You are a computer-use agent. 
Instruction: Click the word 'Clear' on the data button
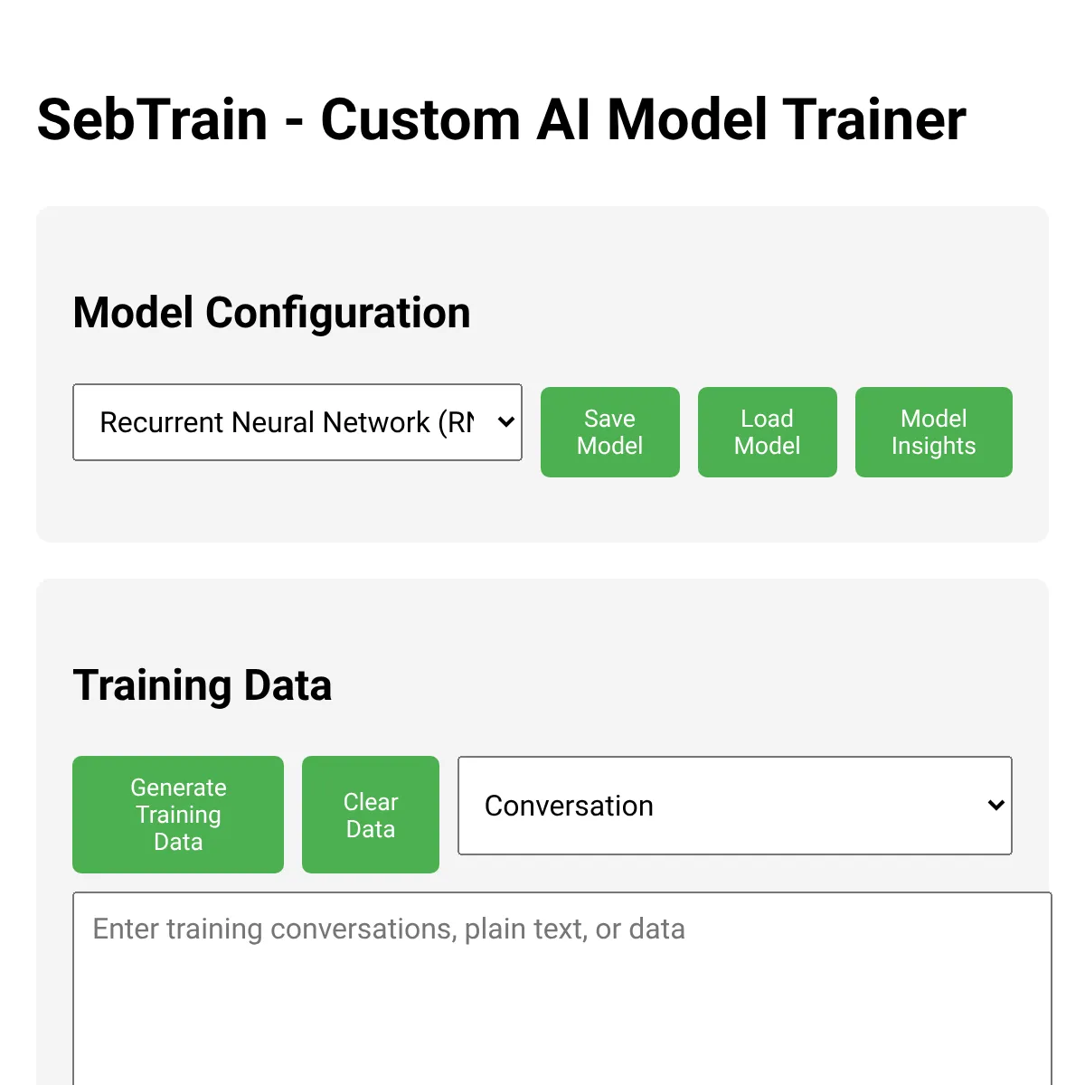[371, 802]
